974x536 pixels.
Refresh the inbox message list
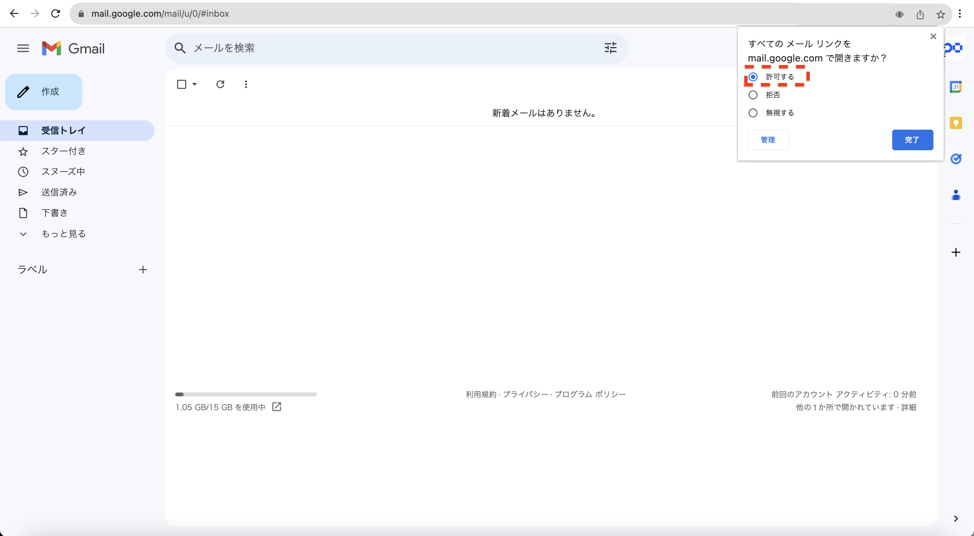(220, 84)
